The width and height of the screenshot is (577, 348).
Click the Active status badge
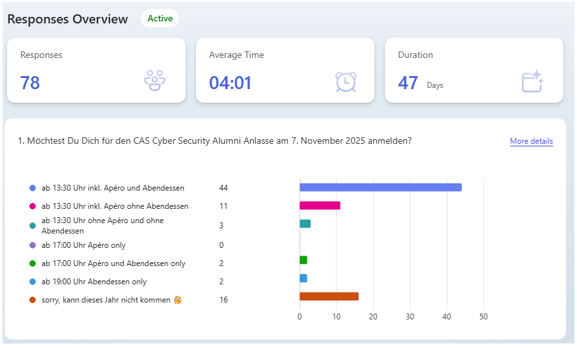tap(160, 18)
